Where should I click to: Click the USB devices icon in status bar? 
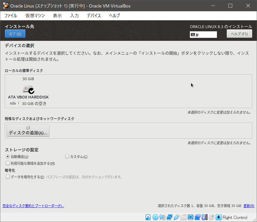(177, 217)
